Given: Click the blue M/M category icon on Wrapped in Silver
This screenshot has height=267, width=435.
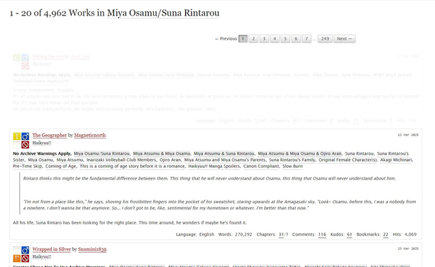Looking at the screenshot, I should tap(25, 250).
